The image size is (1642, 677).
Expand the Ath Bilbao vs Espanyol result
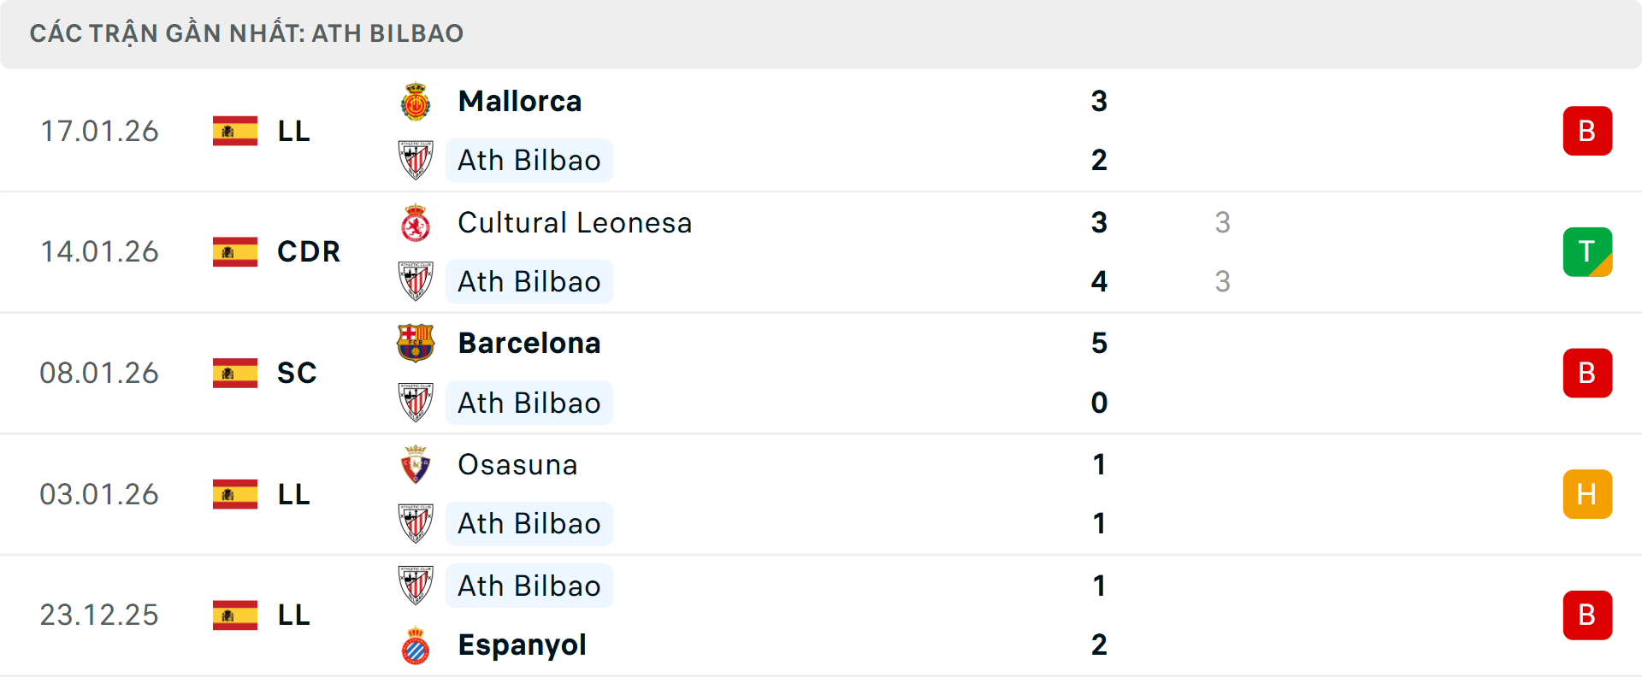[821, 615]
